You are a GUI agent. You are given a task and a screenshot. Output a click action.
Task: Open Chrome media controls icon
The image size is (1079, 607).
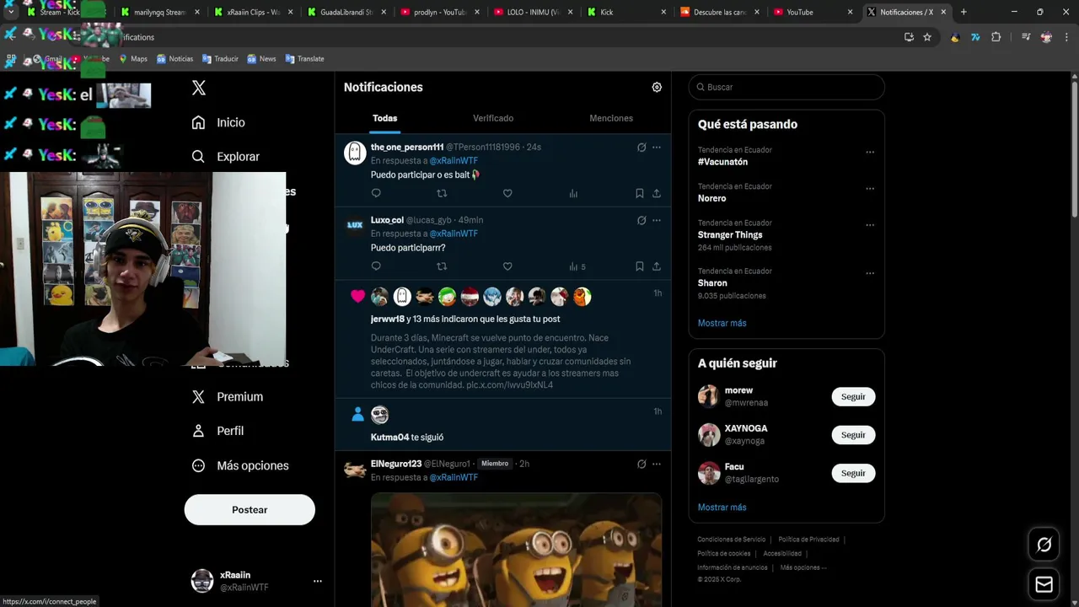1026,37
